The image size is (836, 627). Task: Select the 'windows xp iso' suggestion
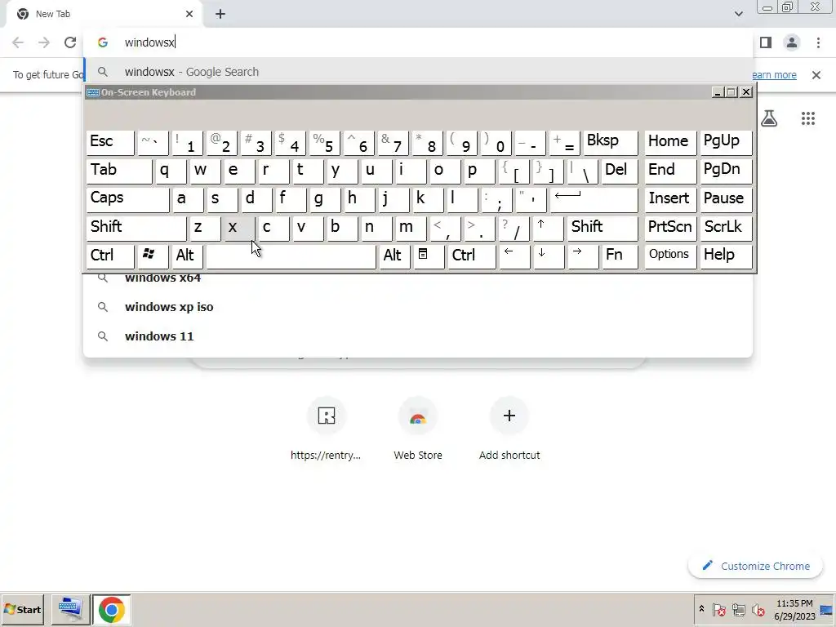pyautogui.click(x=418, y=307)
